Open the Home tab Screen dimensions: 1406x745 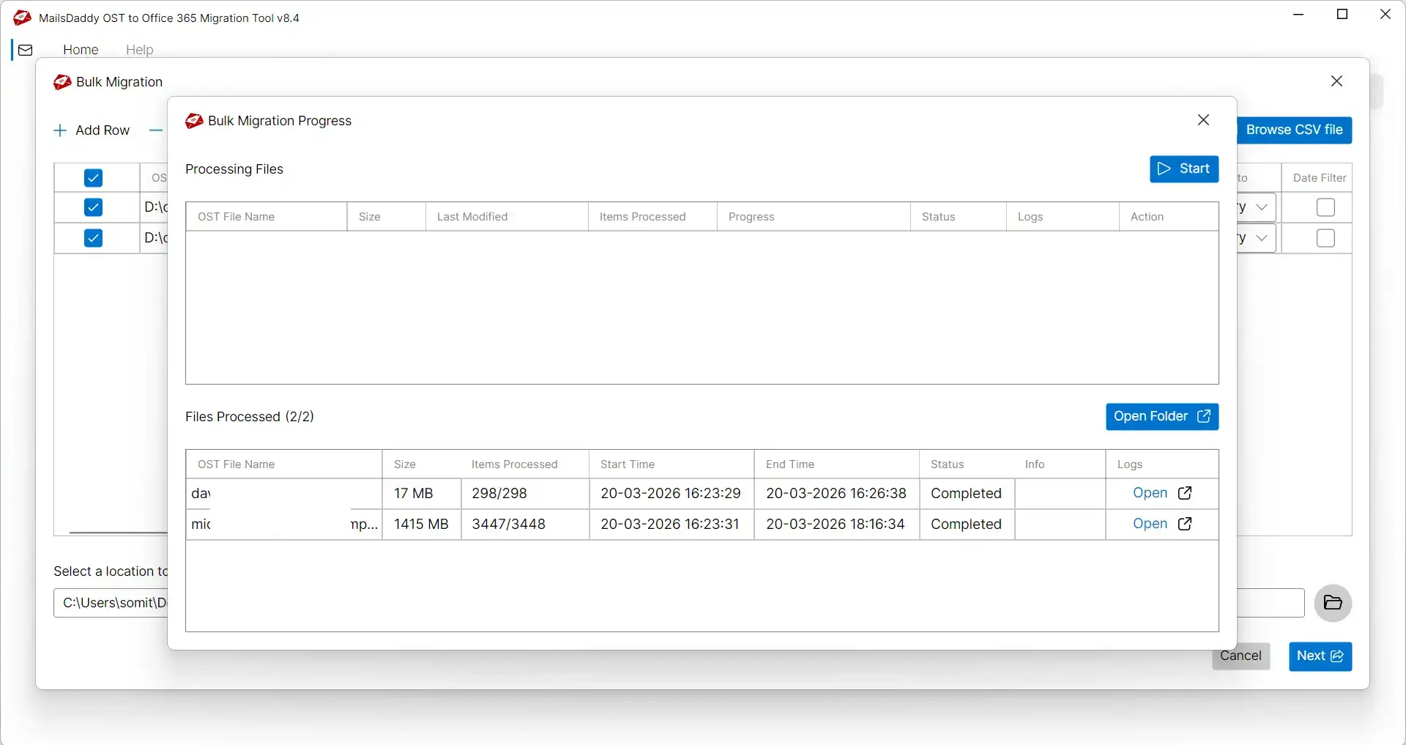point(81,50)
